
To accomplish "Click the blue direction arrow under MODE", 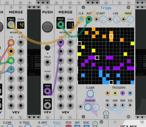I will (128, 25).
